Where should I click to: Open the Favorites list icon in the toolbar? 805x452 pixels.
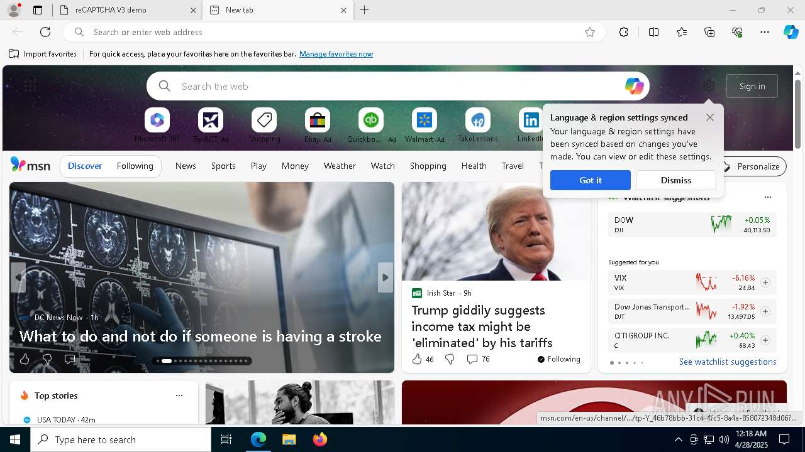point(682,32)
